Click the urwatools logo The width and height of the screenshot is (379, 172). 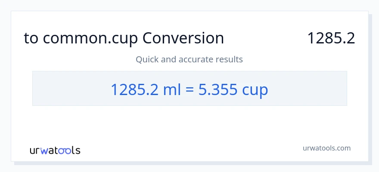coord(55,150)
